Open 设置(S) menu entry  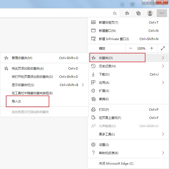128,145
